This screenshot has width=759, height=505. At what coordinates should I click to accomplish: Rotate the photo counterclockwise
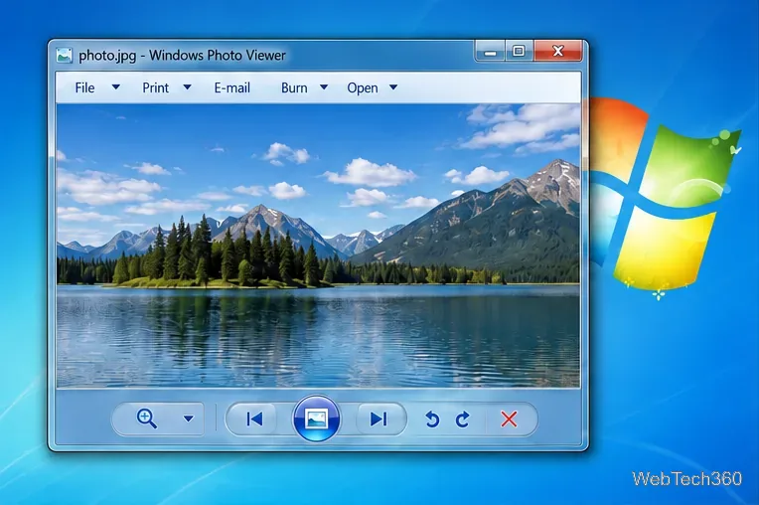[x=432, y=420]
